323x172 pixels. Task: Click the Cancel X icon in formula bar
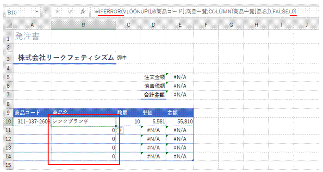(x=57, y=12)
